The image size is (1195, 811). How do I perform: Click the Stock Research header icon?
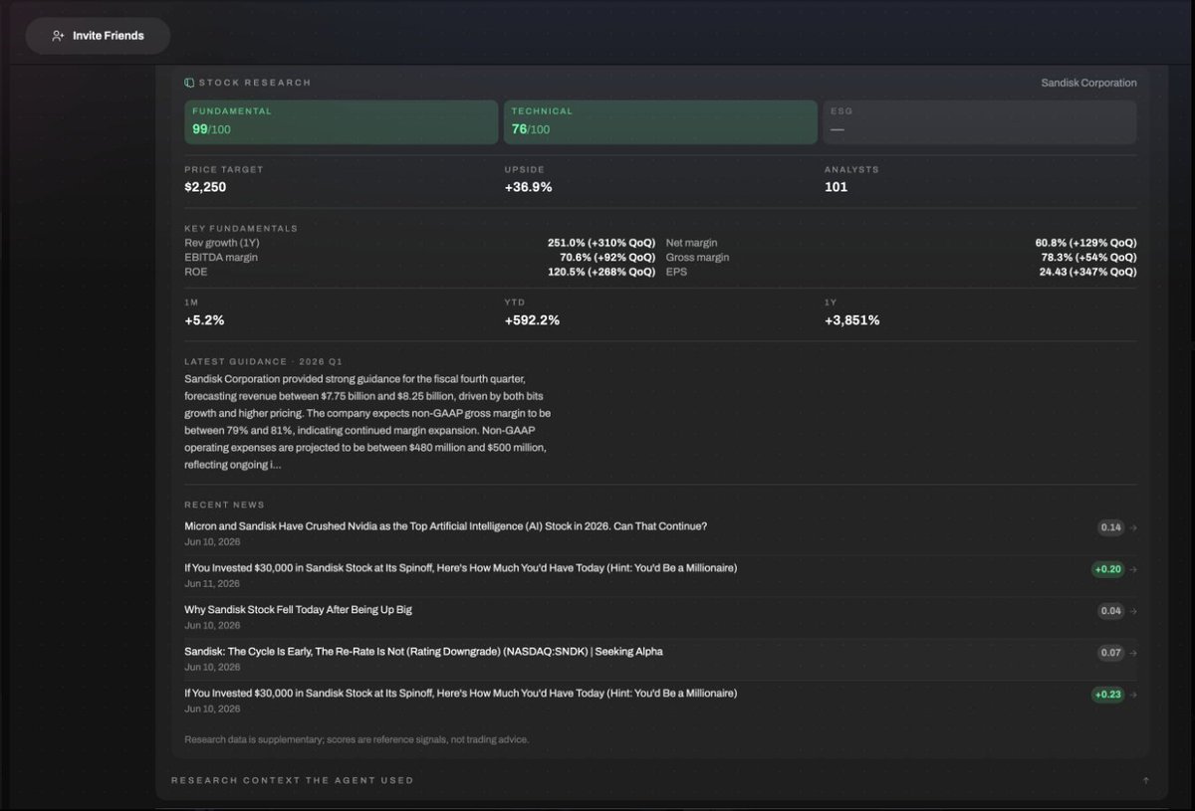pyautogui.click(x=189, y=83)
